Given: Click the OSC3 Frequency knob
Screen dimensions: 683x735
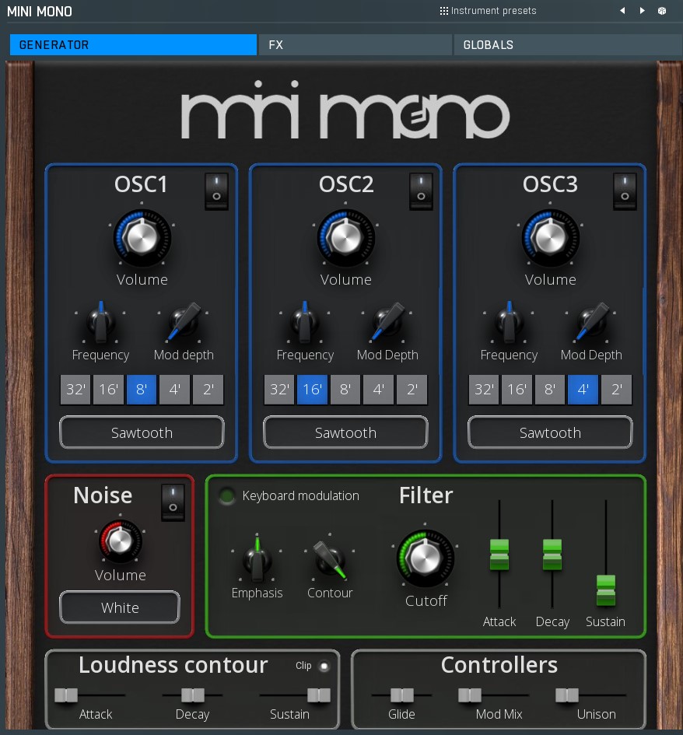Looking at the screenshot, I should click(x=509, y=323).
